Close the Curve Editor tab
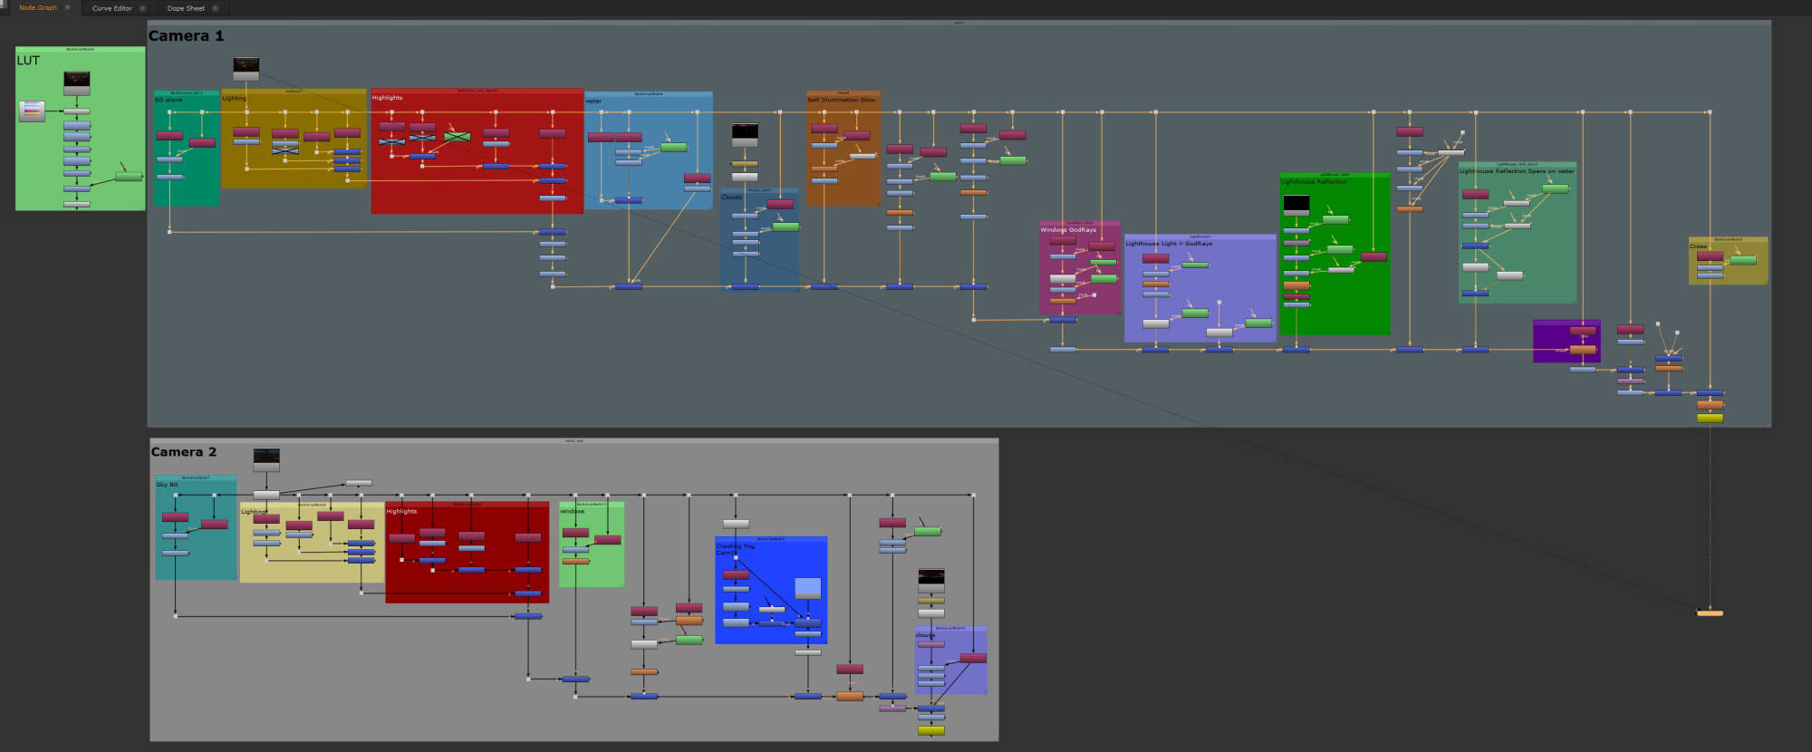 pyautogui.click(x=142, y=8)
